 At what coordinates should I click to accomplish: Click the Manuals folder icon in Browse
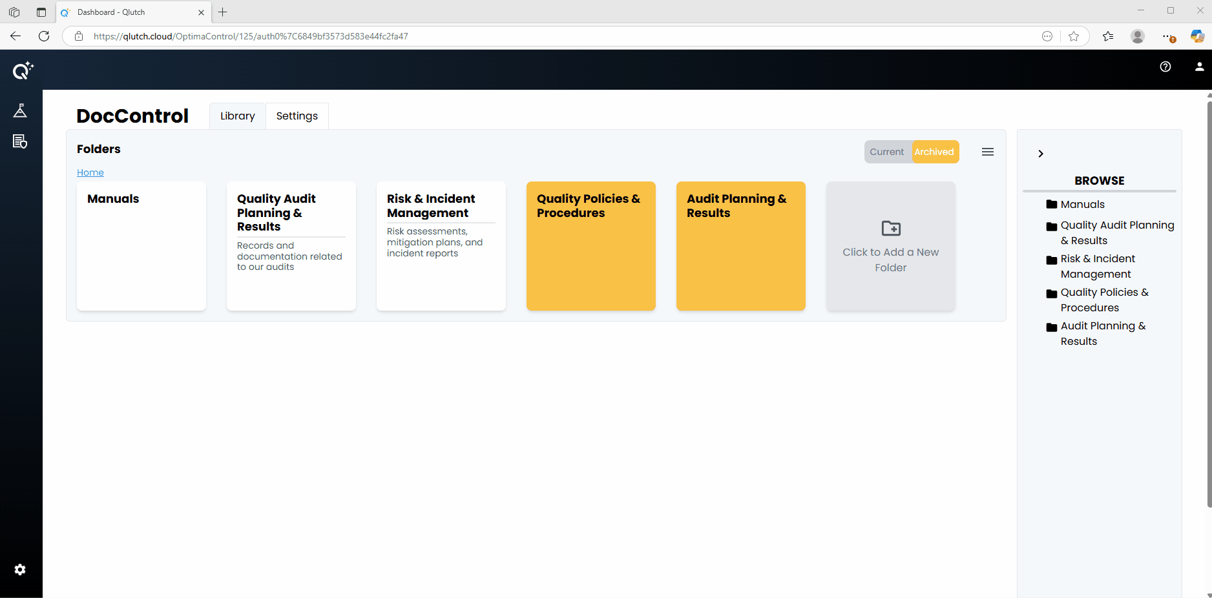click(1051, 205)
